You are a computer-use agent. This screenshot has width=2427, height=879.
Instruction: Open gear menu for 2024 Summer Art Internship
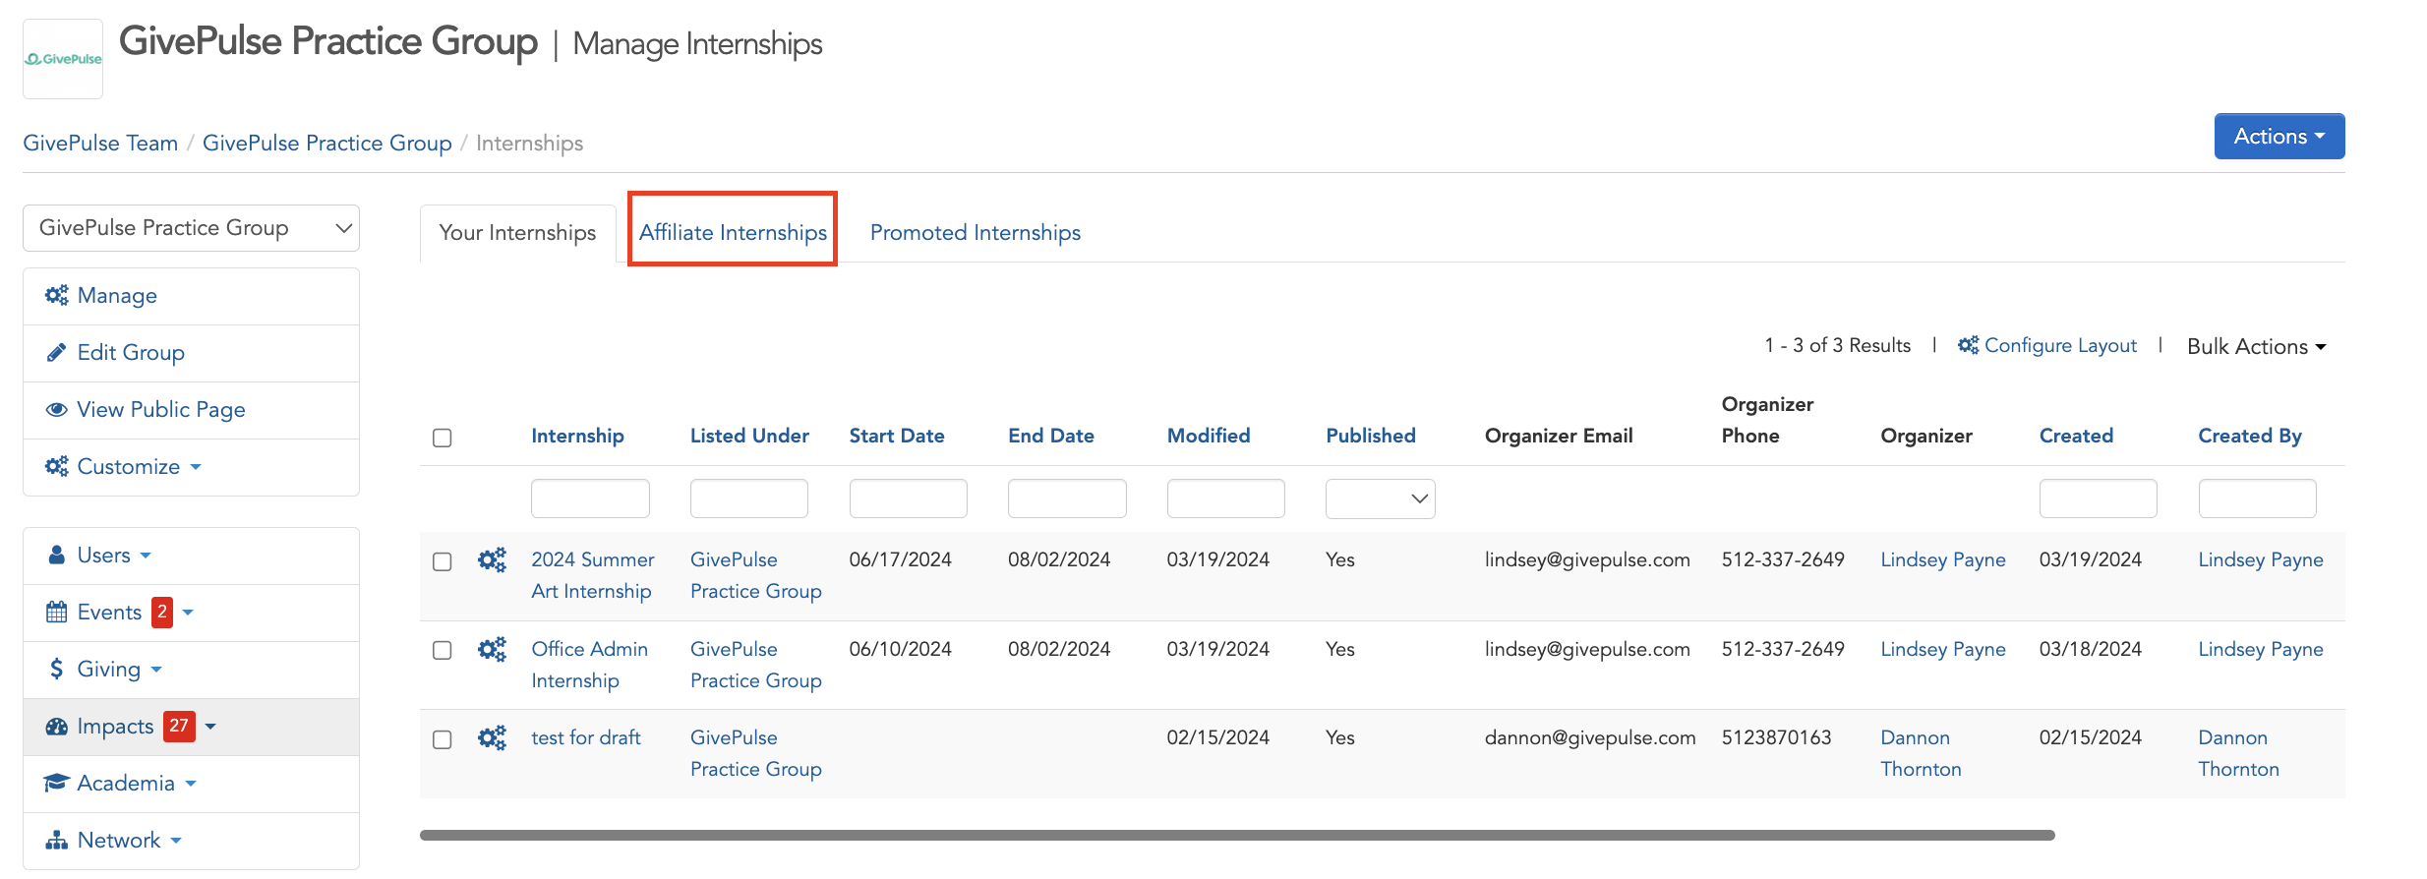pyautogui.click(x=492, y=560)
